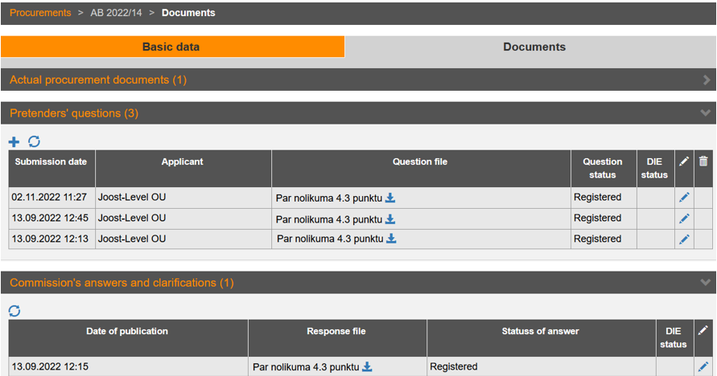Screen dimensions: 717x376
Task: Click the Applicant column header
Action: click(183, 162)
